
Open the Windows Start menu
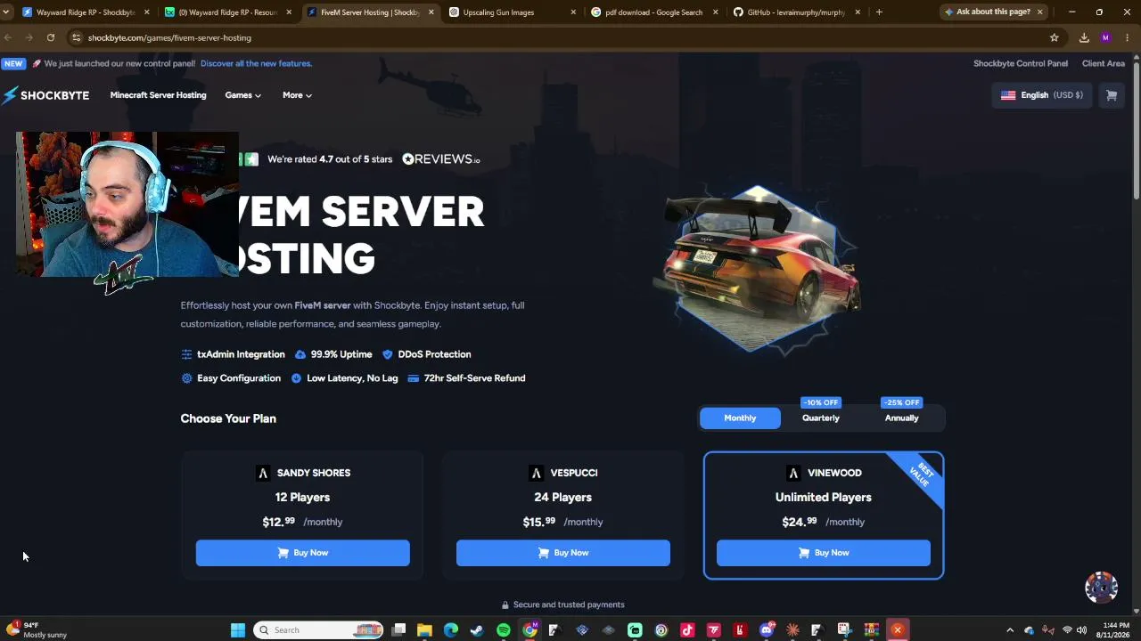point(238,630)
